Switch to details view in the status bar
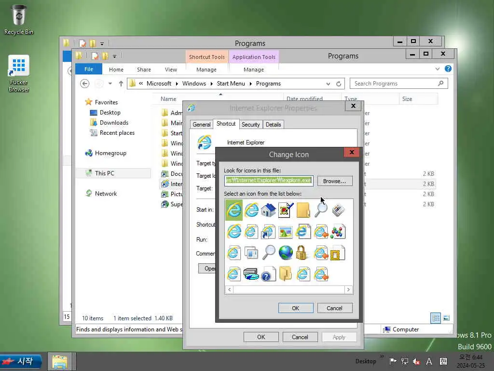 pos(436,318)
